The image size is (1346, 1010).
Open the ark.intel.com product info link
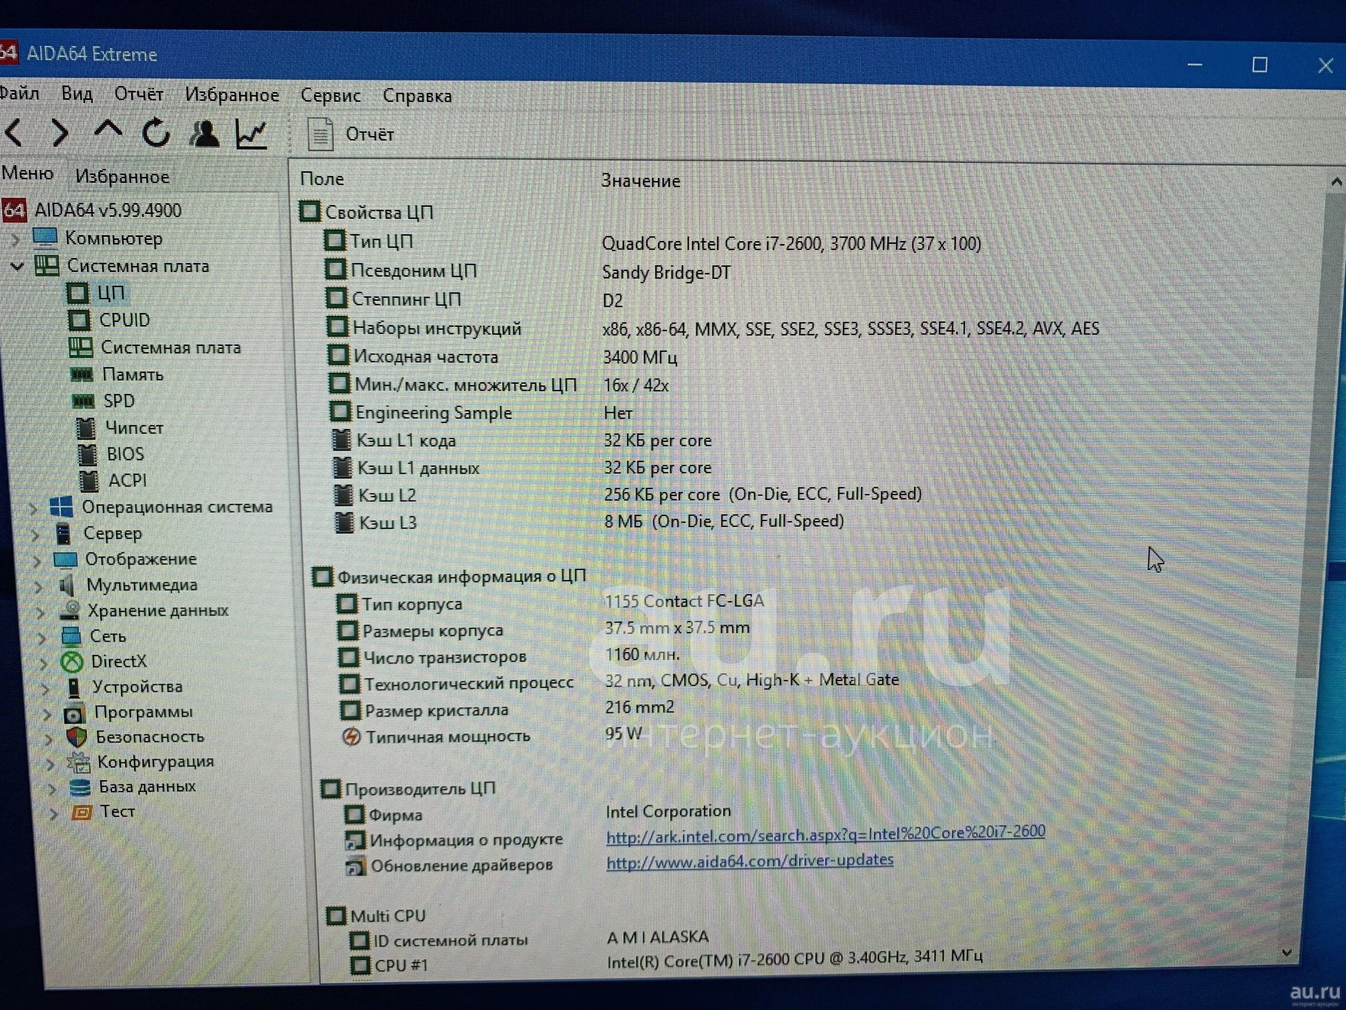(825, 835)
